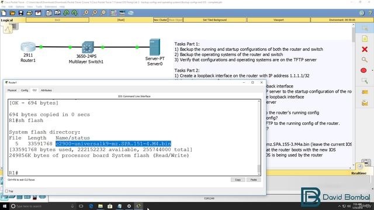374x210 pixels.
Task: Choose the Inspect magnifier tool in sidebar
Action: click(364, 60)
